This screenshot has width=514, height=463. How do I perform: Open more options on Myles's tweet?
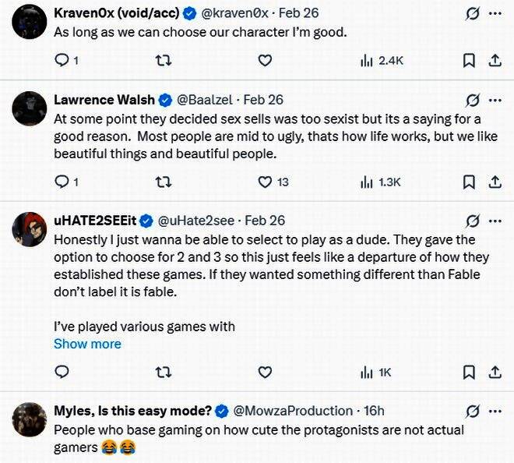(x=495, y=411)
